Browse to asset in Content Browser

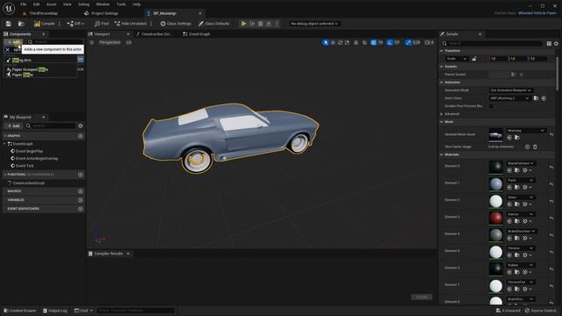pos(21,24)
